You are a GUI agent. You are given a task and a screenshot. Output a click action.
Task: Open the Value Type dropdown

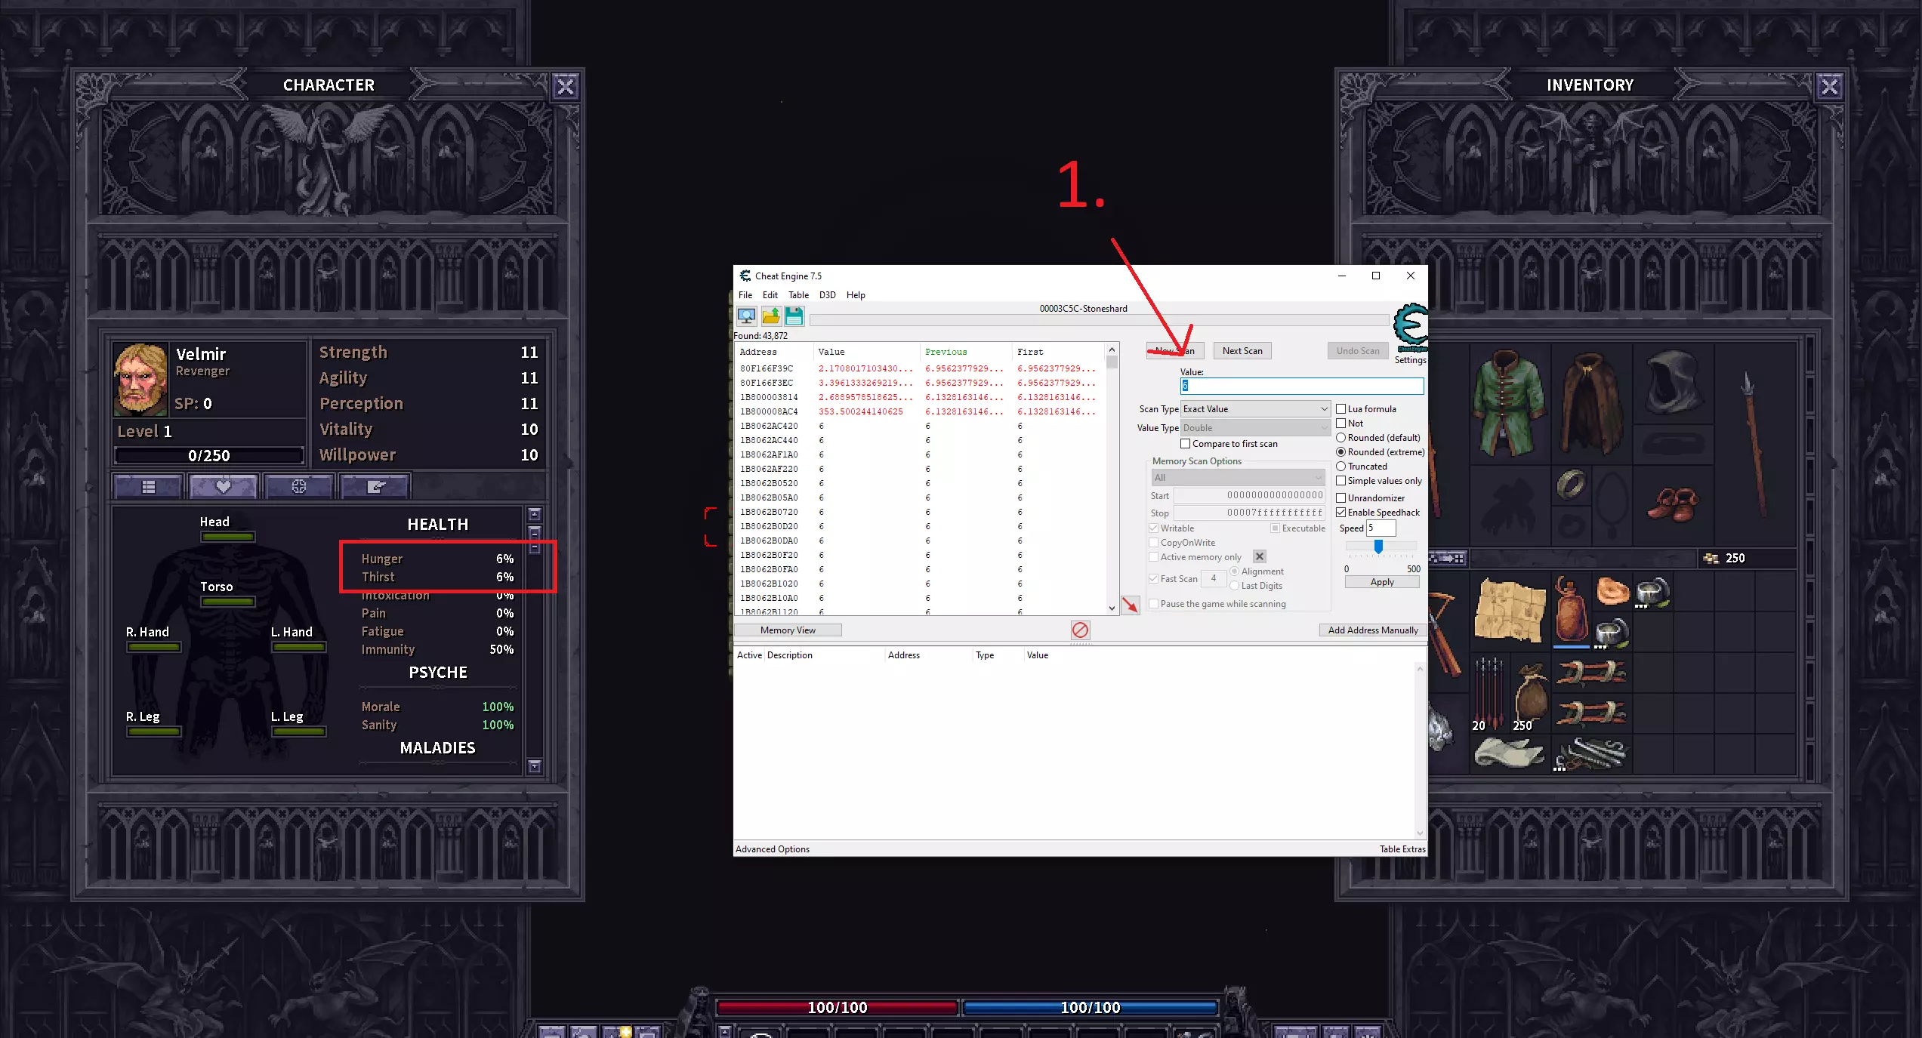click(1254, 428)
